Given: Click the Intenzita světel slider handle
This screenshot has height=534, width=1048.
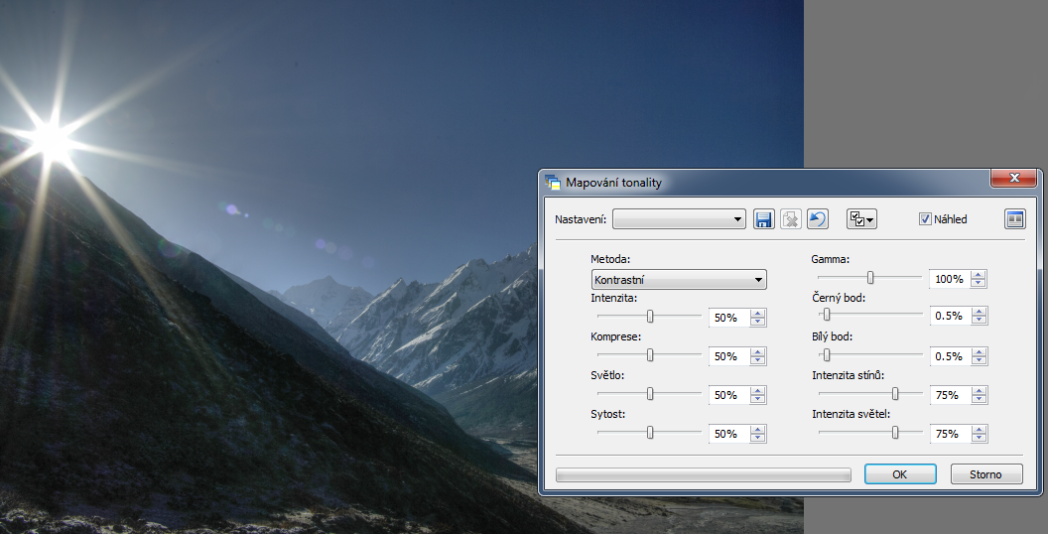Looking at the screenshot, I should [895, 433].
